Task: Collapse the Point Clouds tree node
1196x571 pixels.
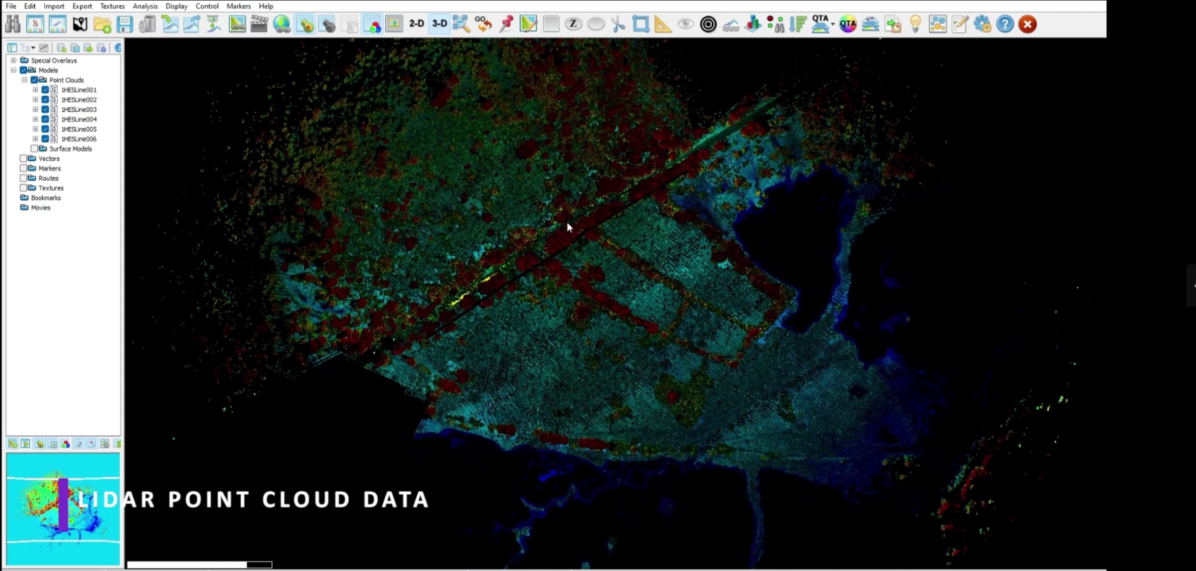Action: [24, 80]
